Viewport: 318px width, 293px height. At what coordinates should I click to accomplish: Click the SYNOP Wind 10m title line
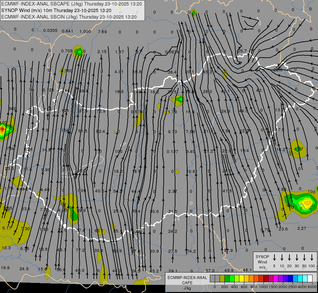56,10
